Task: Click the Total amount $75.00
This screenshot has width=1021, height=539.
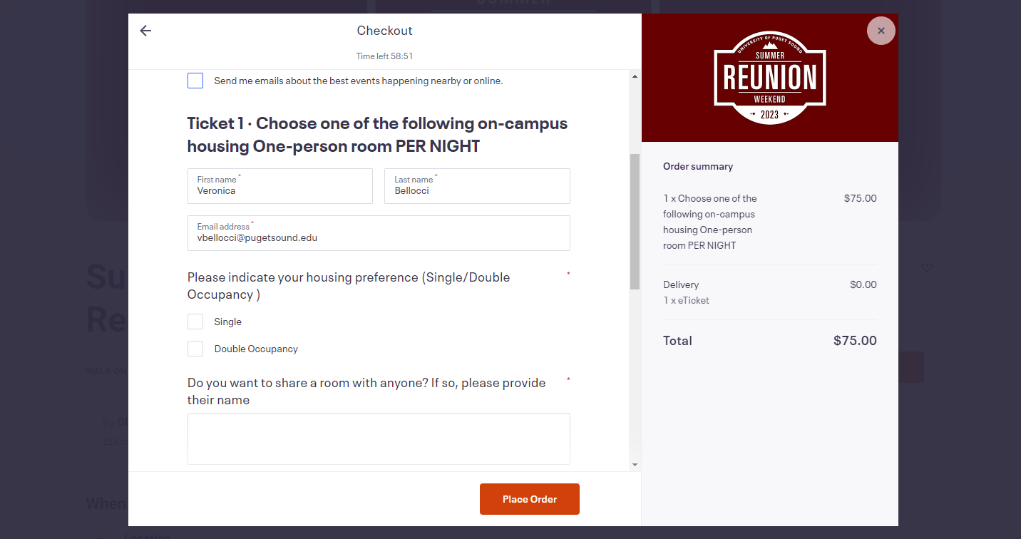Action: click(x=855, y=341)
